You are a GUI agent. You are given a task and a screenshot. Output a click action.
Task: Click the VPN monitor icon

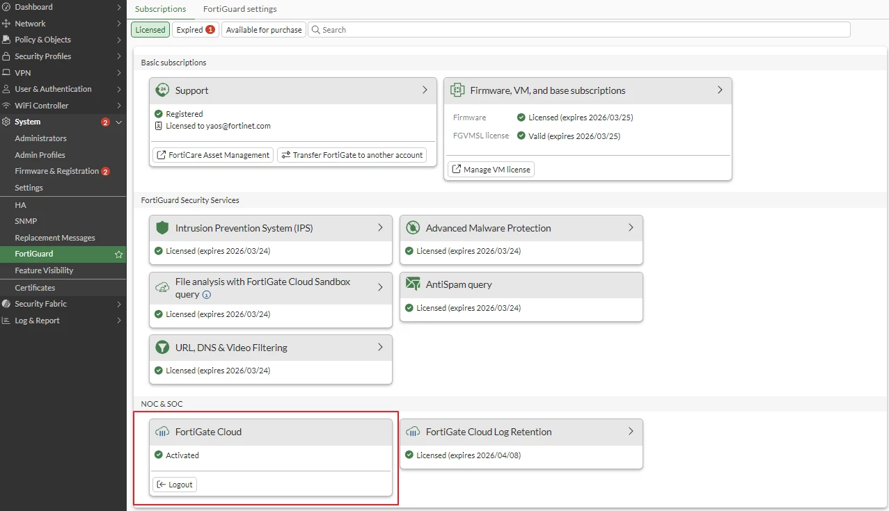[6, 73]
